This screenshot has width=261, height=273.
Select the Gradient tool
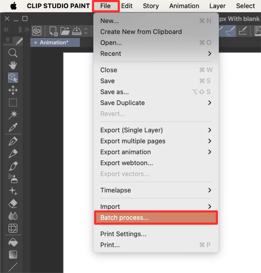click(x=13, y=255)
